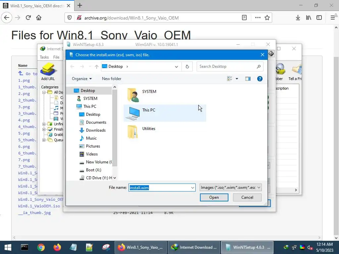
Task: Bookmark this page with star icon
Action: pyautogui.click(x=267, y=18)
